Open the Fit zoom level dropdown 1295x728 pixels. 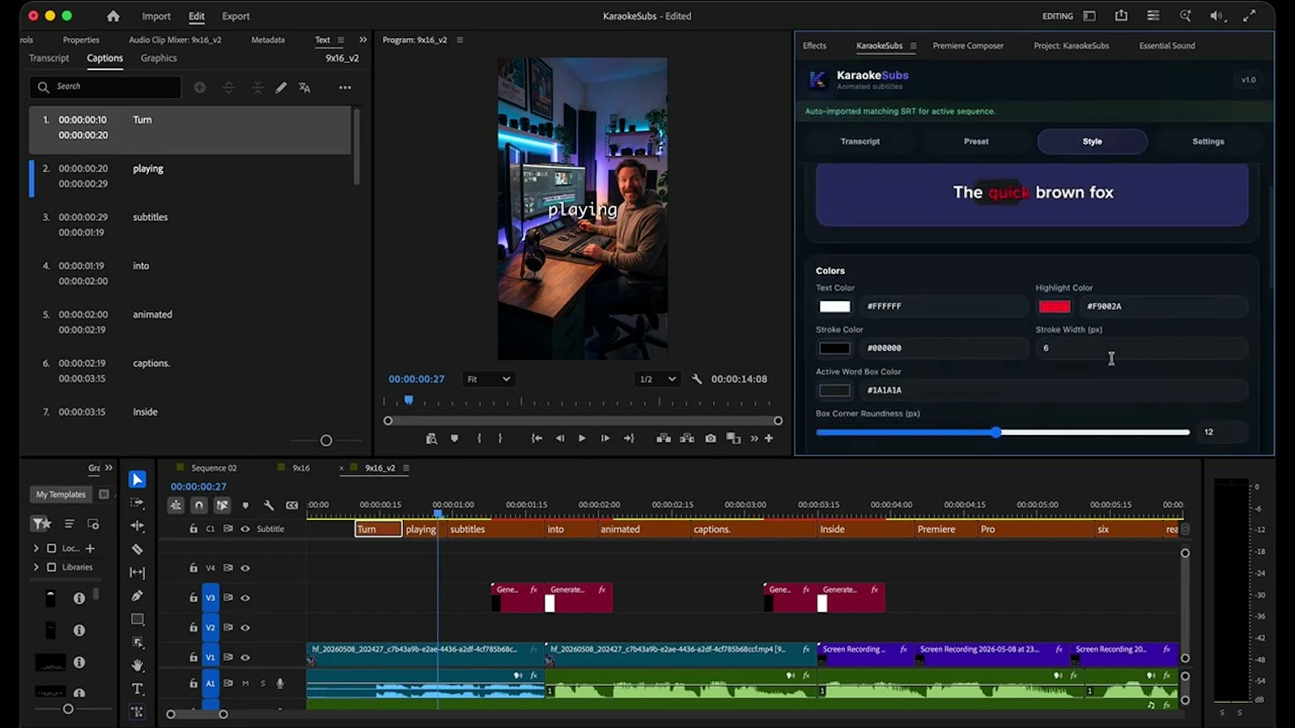pyautogui.click(x=488, y=379)
